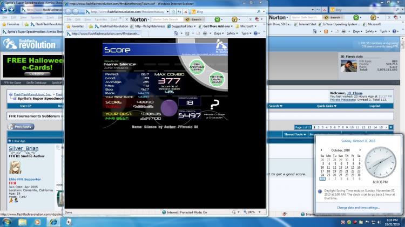Expand the Safety dropdown menu
This screenshot has height=227, width=405.
click(232, 33)
